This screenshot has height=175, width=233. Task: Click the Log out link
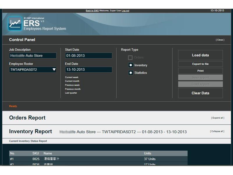click(x=126, y=10)
